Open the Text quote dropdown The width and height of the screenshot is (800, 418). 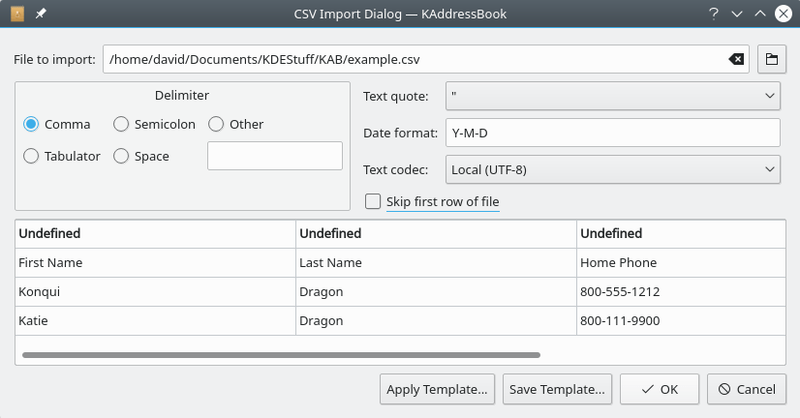(x=612, y=96)
